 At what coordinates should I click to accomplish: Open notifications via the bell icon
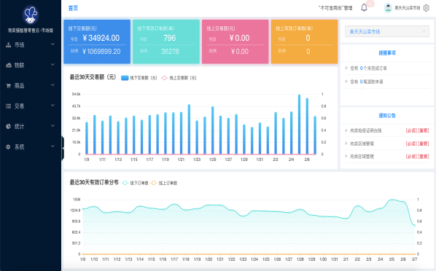364,7
